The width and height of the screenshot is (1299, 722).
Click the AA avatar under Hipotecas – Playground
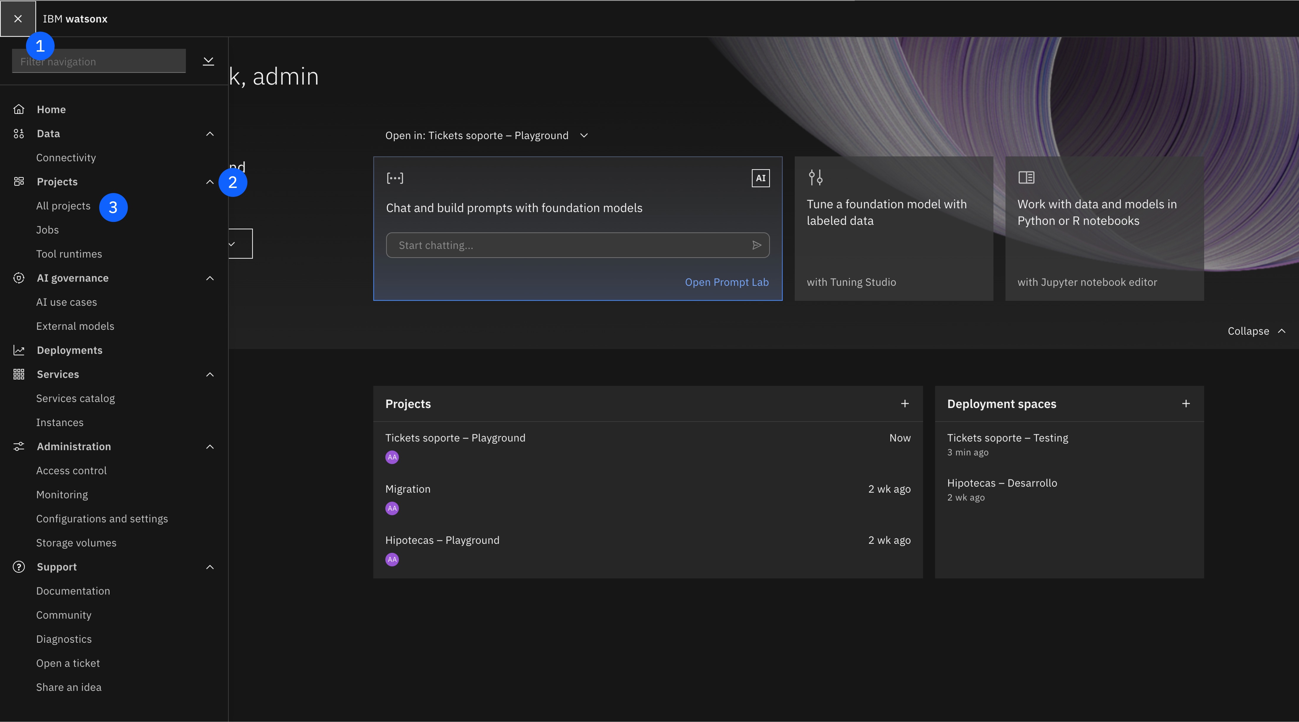point(392,559)
